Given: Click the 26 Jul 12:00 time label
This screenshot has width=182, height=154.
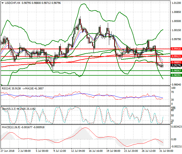Looking at the screenshot, I should 149,151.
